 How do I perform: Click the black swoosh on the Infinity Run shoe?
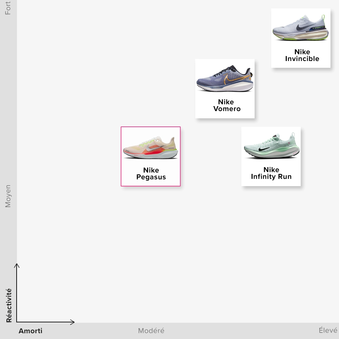[x=264, y=149]
